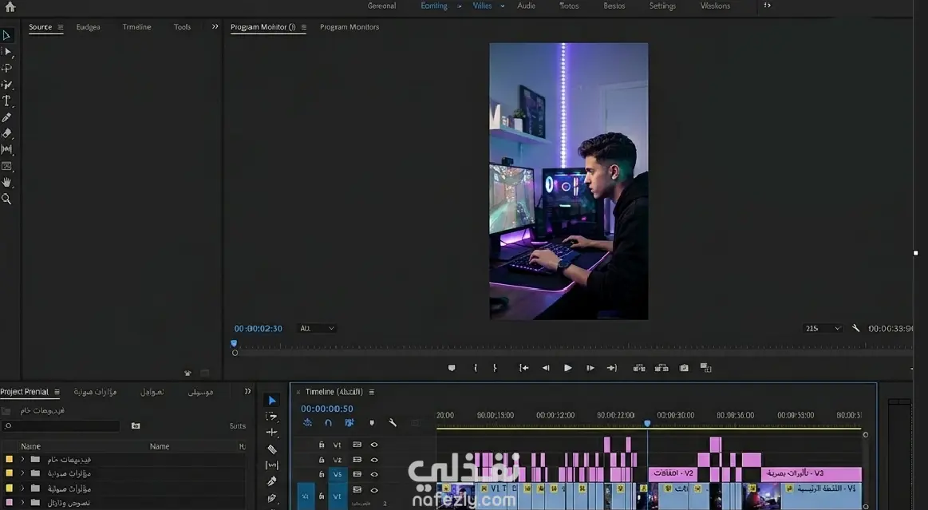928x510 pixels.
Task: Toggle eye icon on the bottom video track
Action: click(374, 490)
